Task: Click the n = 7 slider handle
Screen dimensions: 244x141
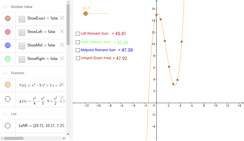Action: pos(86,14)
